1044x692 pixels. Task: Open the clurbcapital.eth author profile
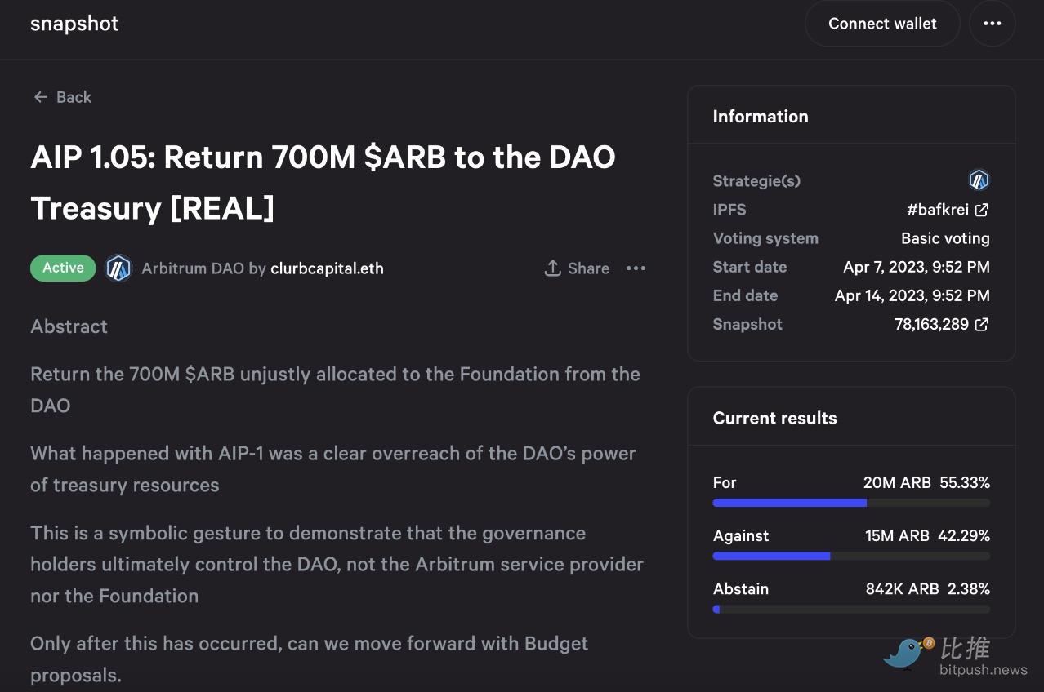[x=327, y=268]
